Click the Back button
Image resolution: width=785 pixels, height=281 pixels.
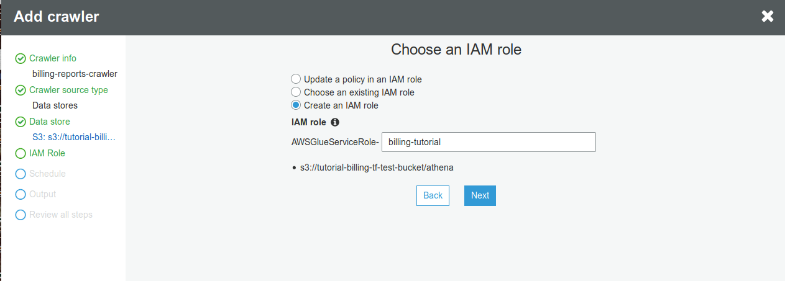[x=433, y=195]
